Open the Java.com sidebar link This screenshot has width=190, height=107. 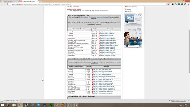click(129, 12)
